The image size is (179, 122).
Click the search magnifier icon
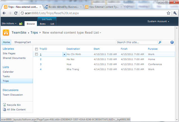160,42
